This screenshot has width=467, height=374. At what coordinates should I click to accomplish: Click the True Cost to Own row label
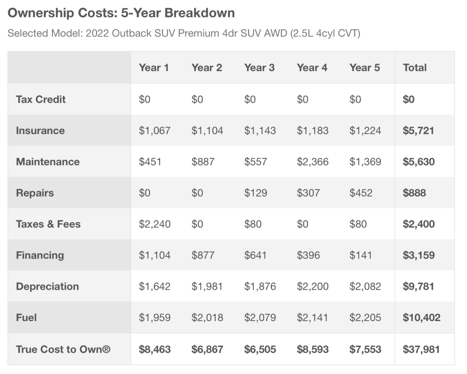[63, 349]
